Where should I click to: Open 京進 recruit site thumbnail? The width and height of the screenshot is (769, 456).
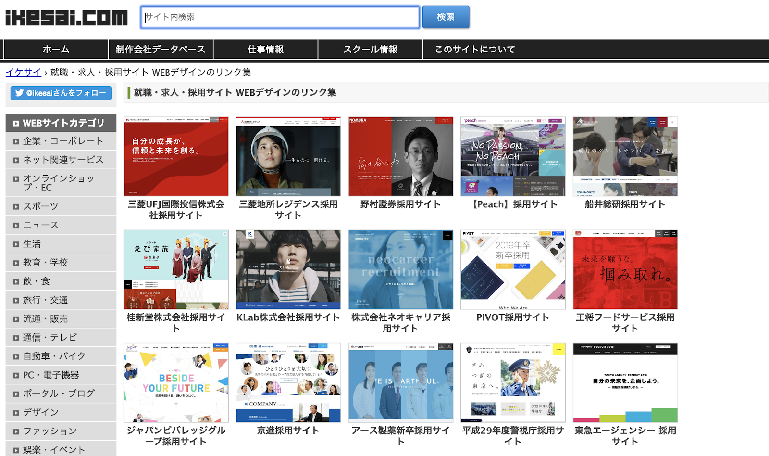tap(288, 382)
